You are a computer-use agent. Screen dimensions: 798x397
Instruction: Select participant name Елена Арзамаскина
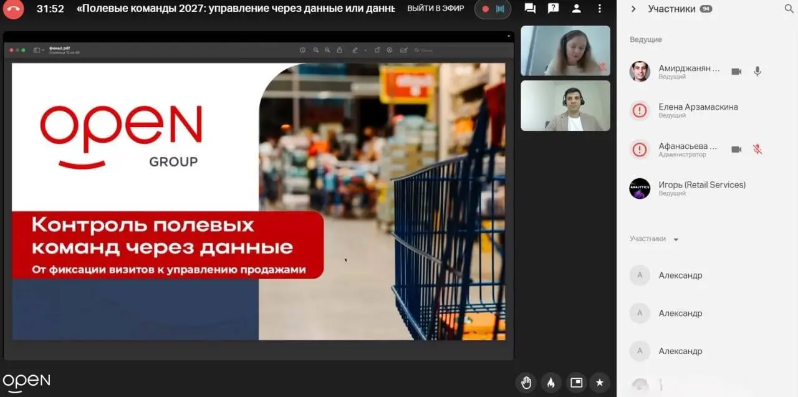point(698,107)
